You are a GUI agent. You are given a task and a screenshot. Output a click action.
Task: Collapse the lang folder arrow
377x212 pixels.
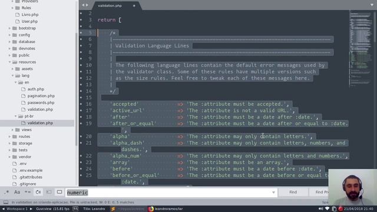click(12, 75)
